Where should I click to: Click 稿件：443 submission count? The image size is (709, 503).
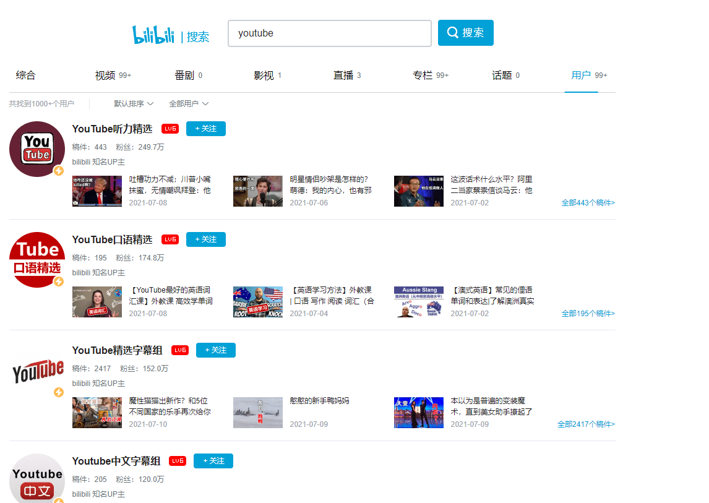(90, 147)
